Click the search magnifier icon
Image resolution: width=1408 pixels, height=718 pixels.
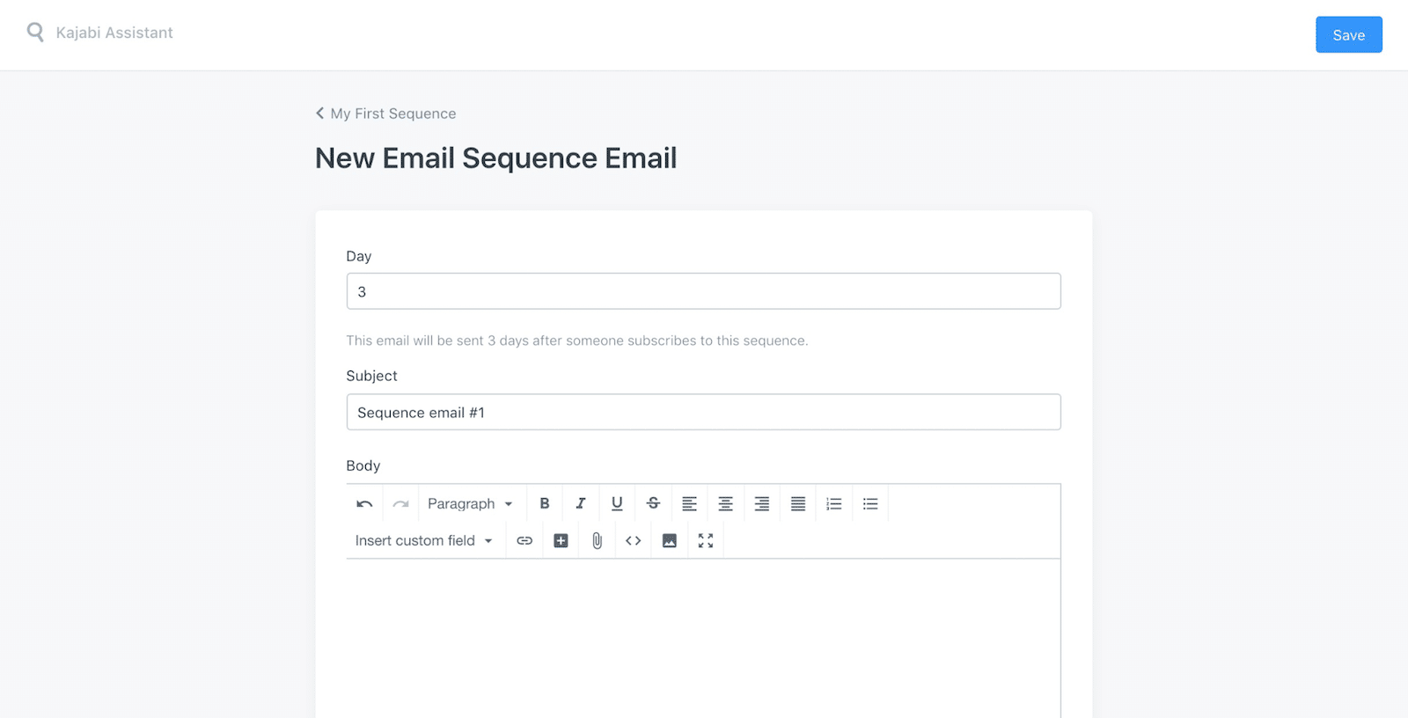pos(35,33)
